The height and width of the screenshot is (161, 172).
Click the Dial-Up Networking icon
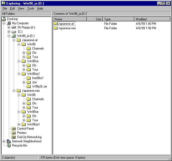pos(14,137)
